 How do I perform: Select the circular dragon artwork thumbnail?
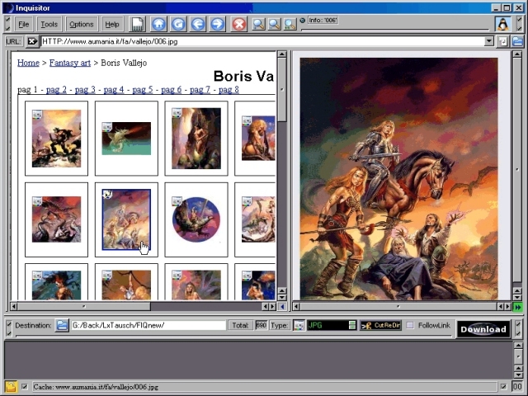[196, 219]
